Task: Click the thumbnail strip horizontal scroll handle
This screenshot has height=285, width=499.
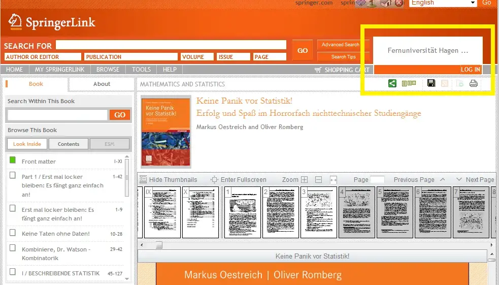Action: click(x=159, y=245)
